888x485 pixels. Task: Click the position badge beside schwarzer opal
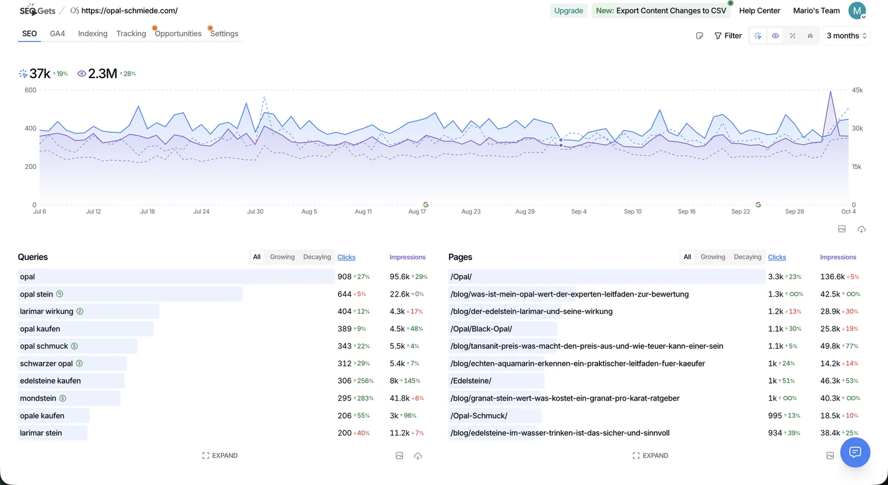pos(79,364)
